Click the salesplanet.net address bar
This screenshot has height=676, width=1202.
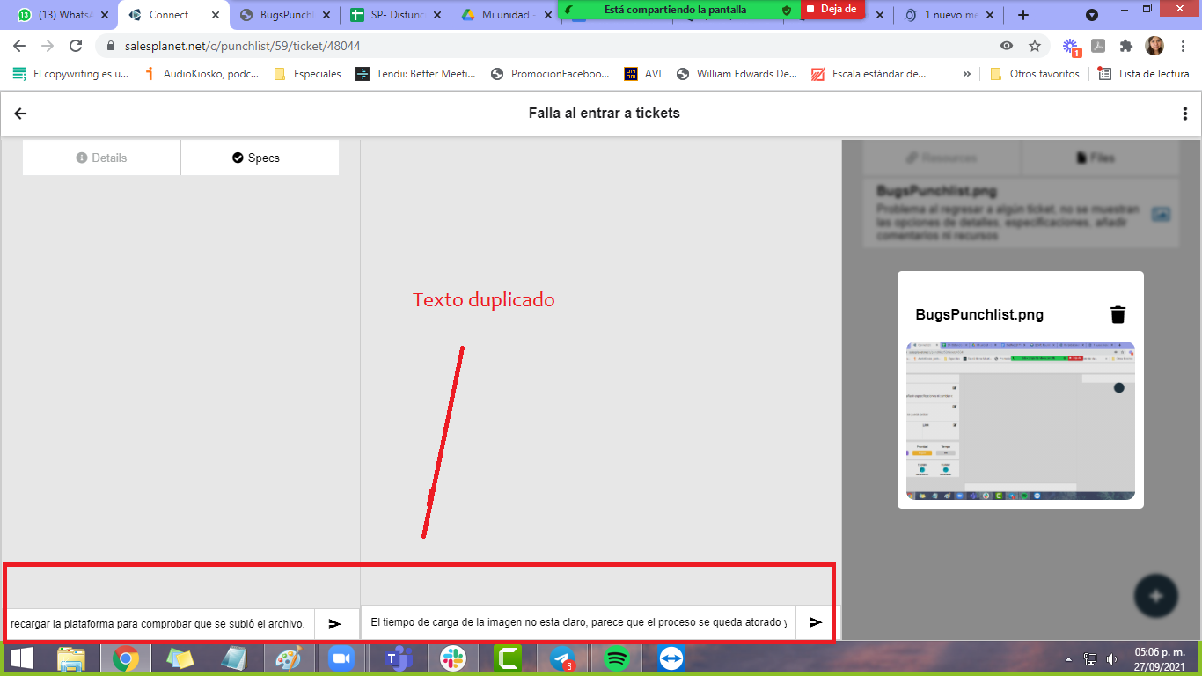coord(546,46)
